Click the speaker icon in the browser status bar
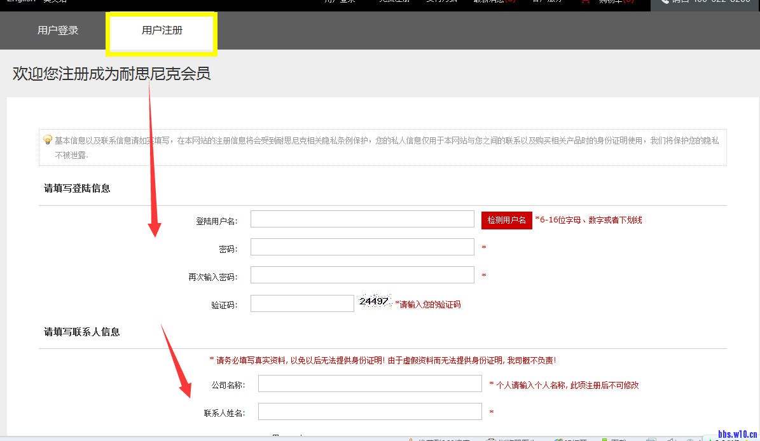Image resolution: width=760 pixels, height=441 pixels. (x=670, y=438)
